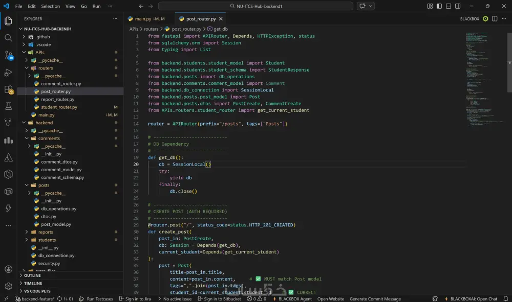
Task: Open the Extensions view with warning badge
Action: pyautogui.click(x=8, y=90)
